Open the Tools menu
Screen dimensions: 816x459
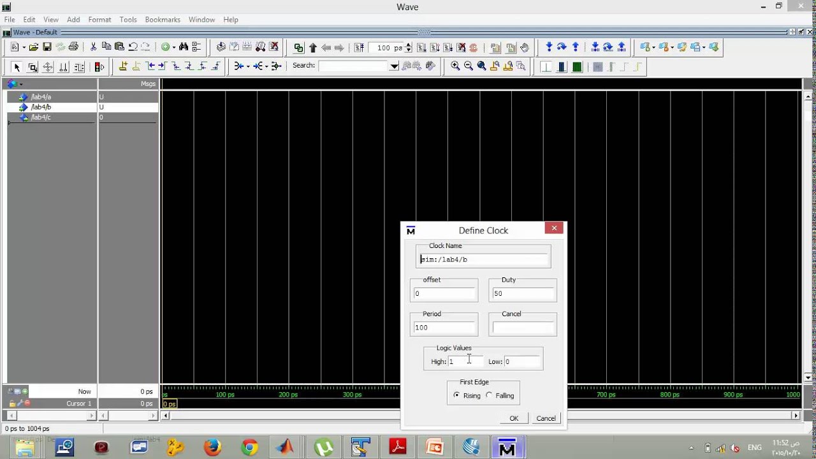[128, 20]
